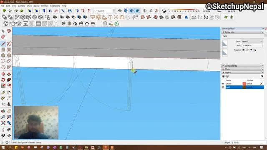
Task: Open the View menu
Action: [14, 6]
